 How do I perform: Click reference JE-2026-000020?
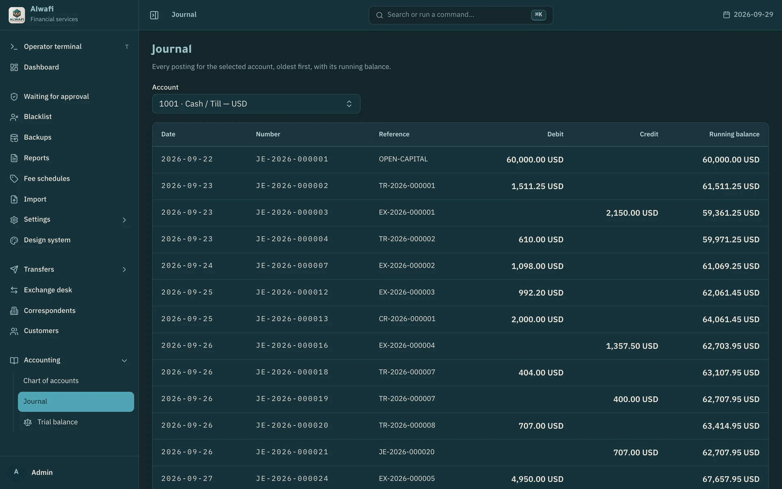pyautogui.click(x=406, y=452)
